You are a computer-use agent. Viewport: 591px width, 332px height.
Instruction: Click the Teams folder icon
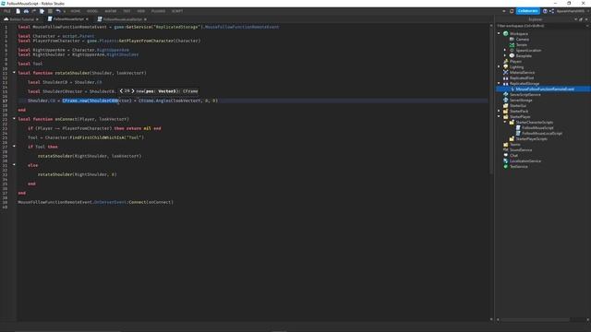click(506, 144)
